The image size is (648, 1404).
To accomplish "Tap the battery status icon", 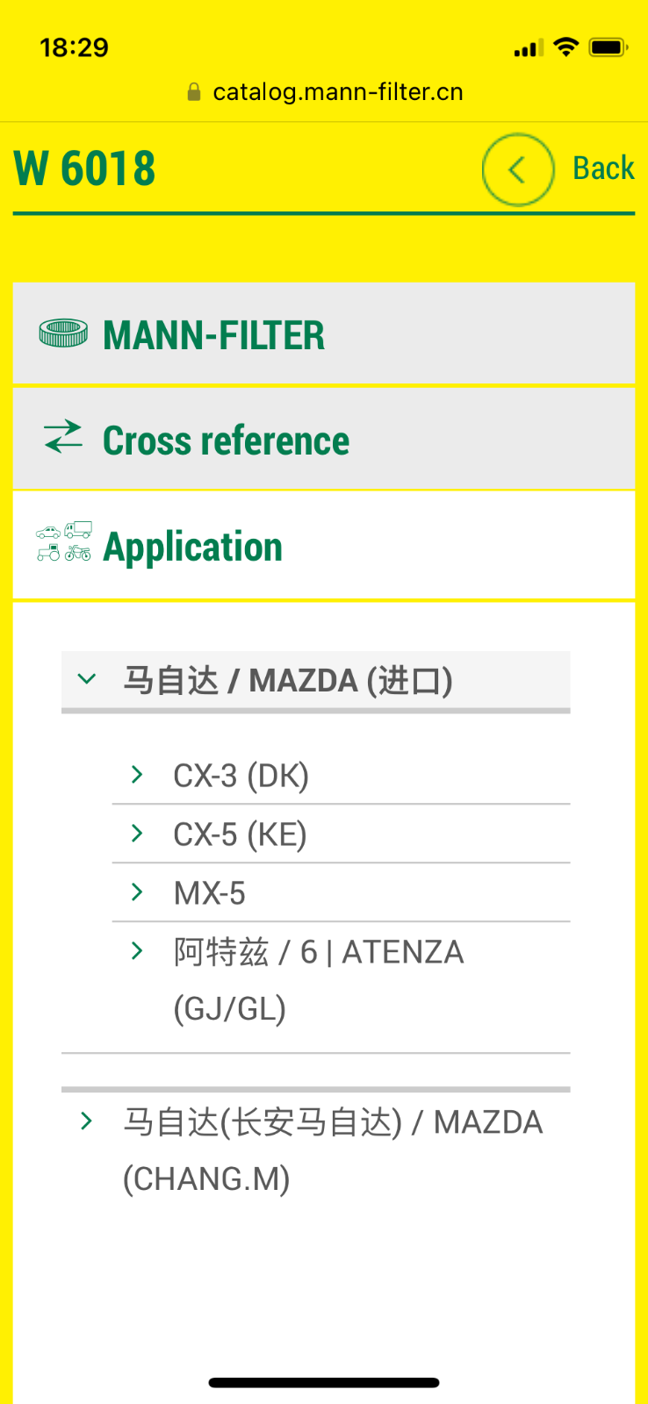I will click(x=608, y=47).
